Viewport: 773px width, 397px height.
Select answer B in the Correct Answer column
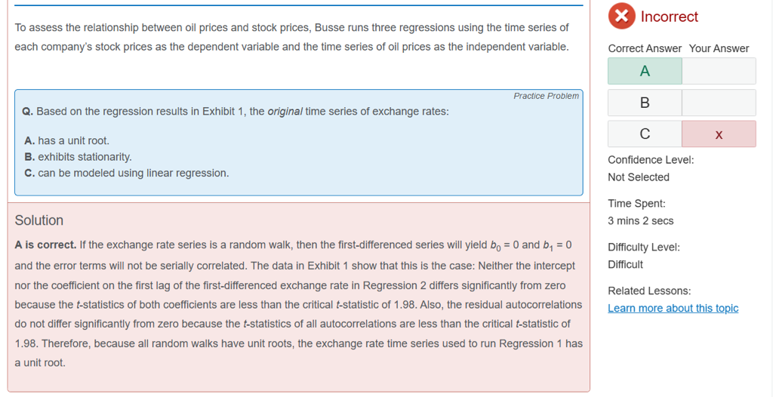click(645, 103)
